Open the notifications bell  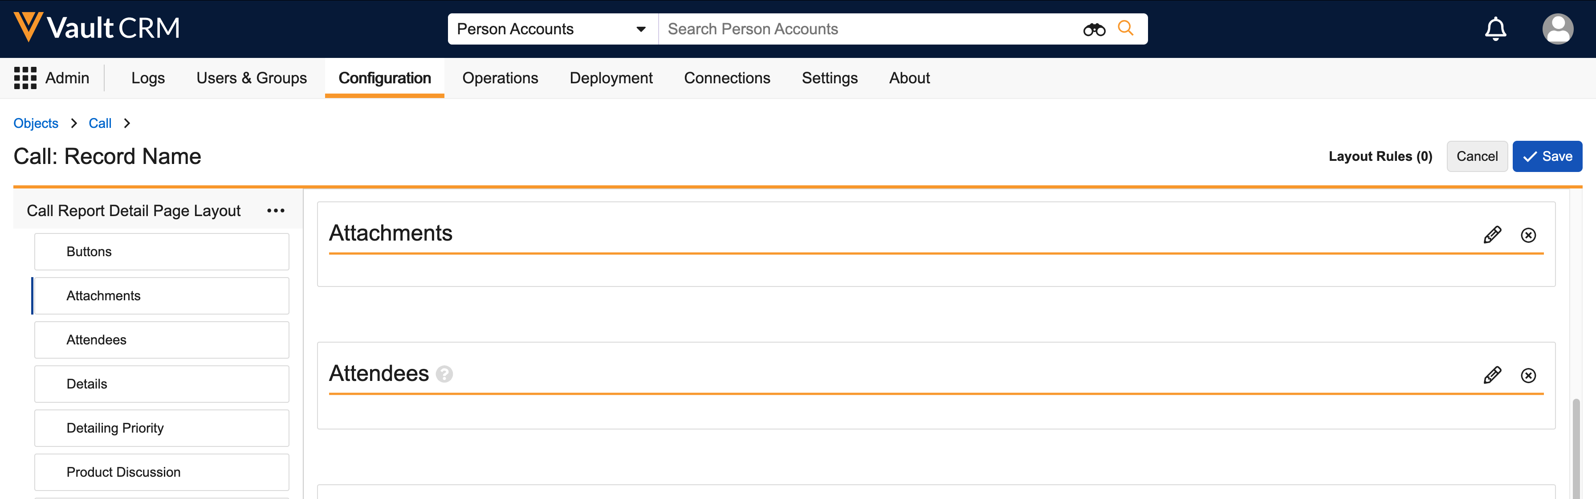point(1495,29)
